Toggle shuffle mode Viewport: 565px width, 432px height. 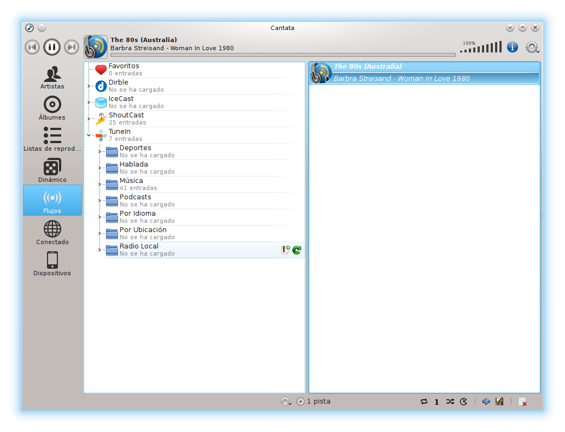pos(450,402)
